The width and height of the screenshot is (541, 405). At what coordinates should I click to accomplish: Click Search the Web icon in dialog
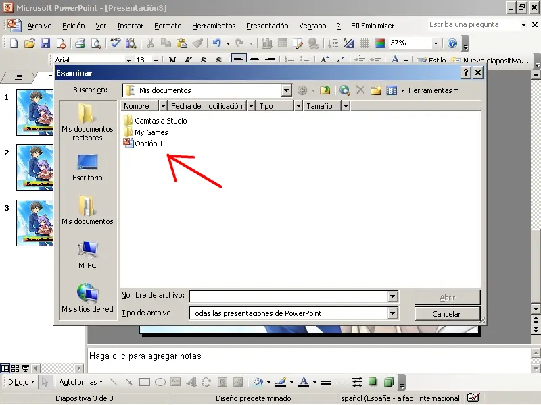(x=344, y=90)
